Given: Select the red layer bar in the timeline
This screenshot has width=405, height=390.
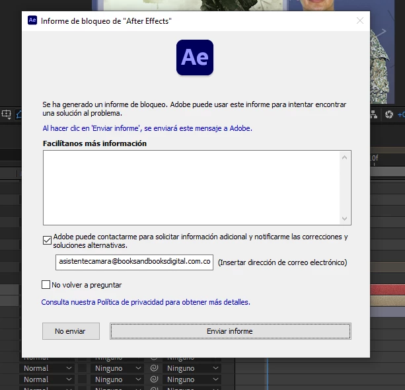Looking at the screenshot, I should coord(387,290).
